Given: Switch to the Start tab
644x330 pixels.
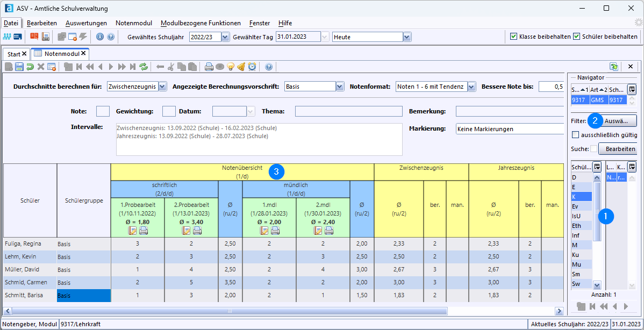Looking at the screenshot, I should tap(13, 54).
